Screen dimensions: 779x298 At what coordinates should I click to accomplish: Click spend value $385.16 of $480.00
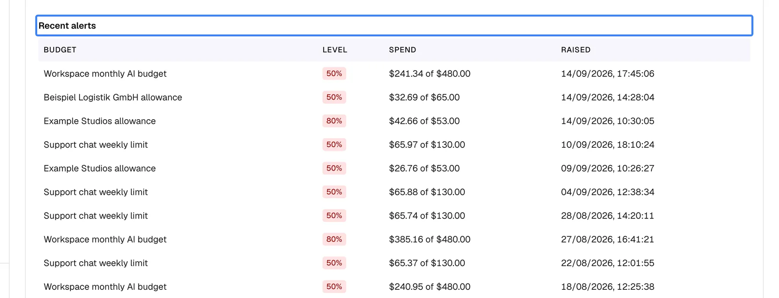point(430,239)
